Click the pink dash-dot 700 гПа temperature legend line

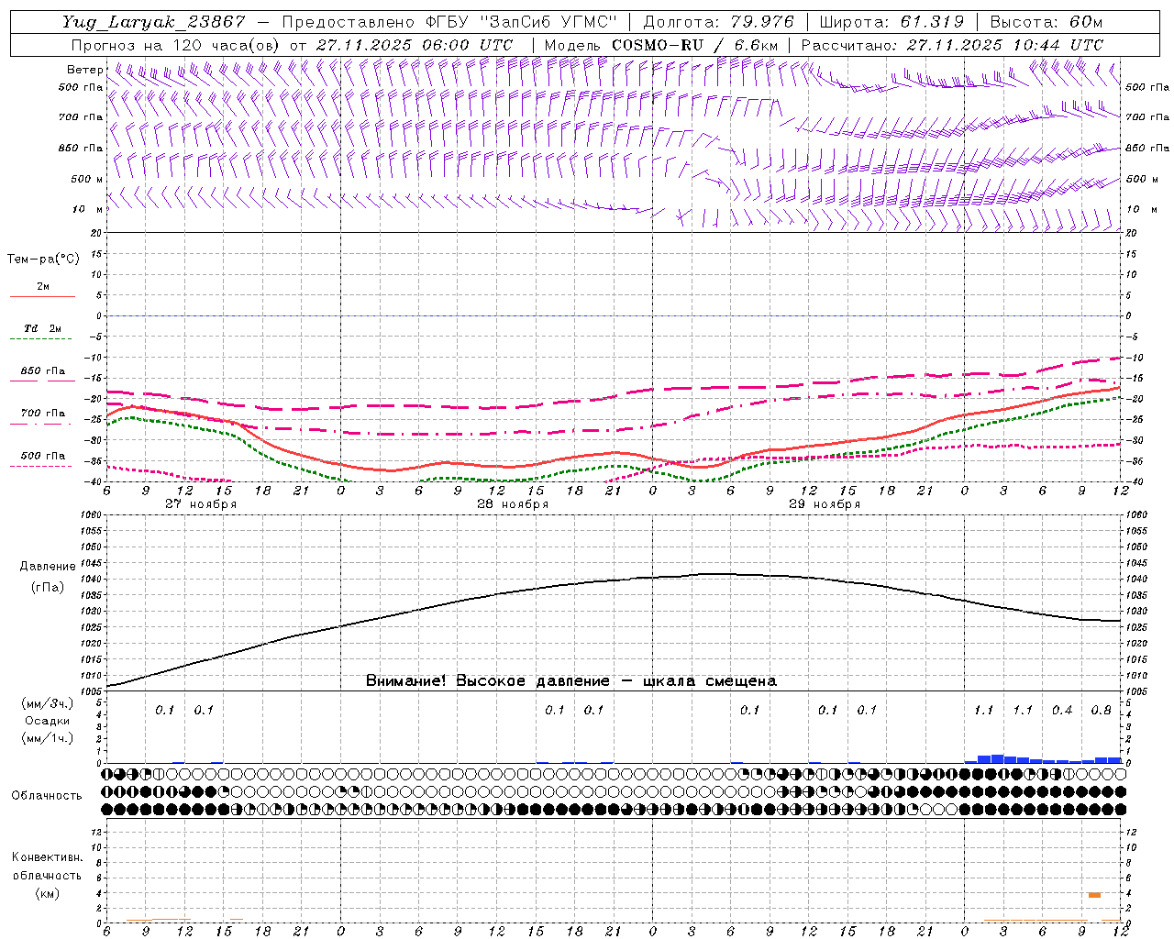[42, 423]
